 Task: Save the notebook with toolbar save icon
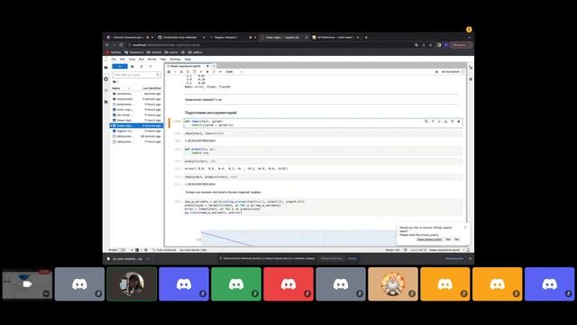point(169,72)
